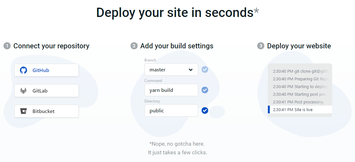Click the step 1 number badge
Viewport: 355px width, 162px height.
(7, 46)
